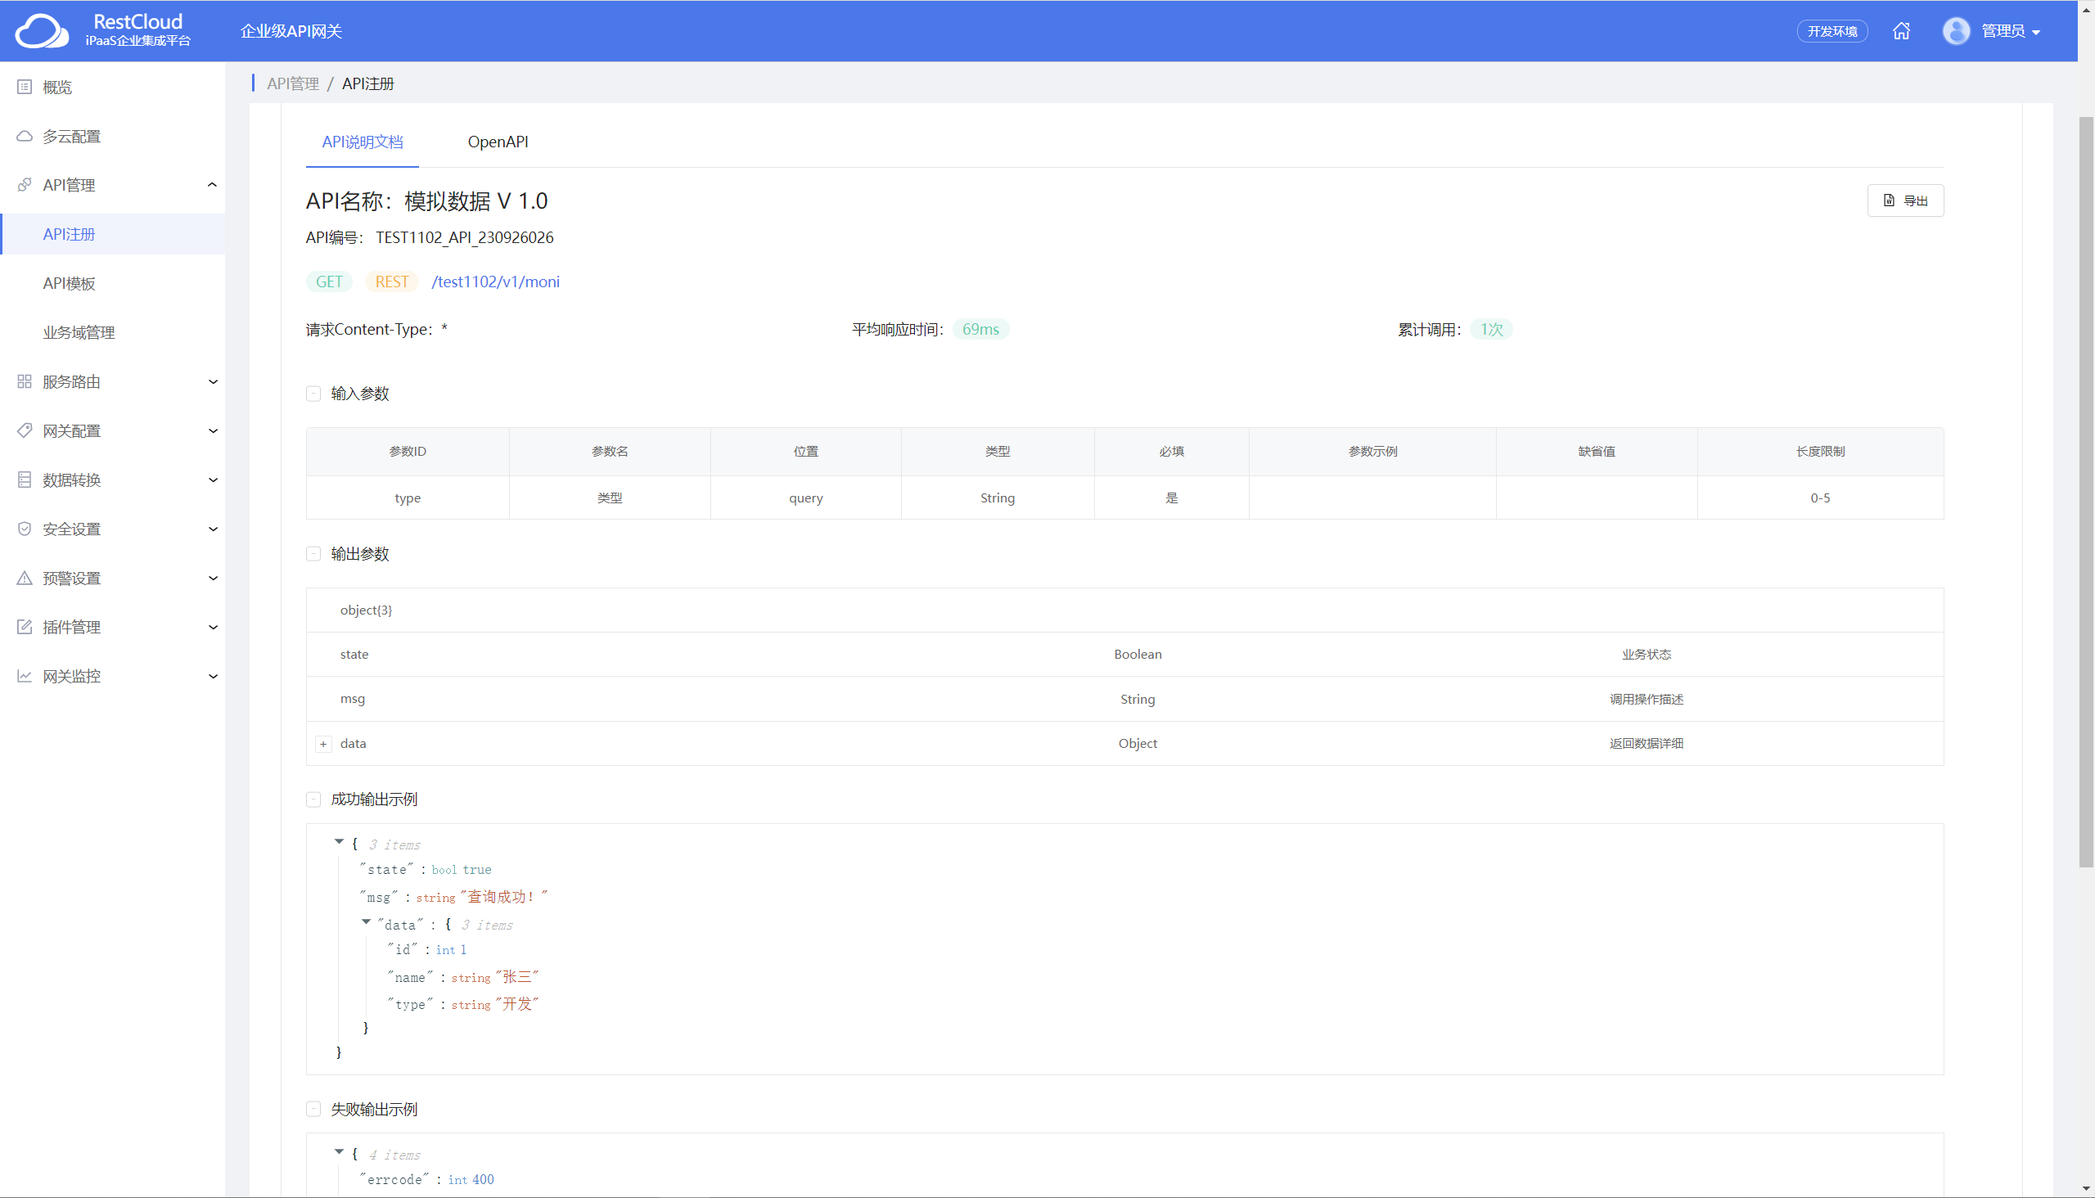Expand the 预警设置 menu chevron

tap(212, 578)
